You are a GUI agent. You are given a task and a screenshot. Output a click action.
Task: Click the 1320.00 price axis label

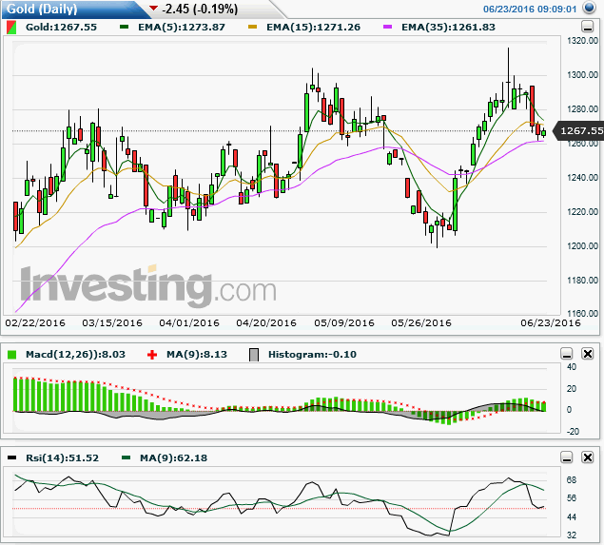[582, 41]
